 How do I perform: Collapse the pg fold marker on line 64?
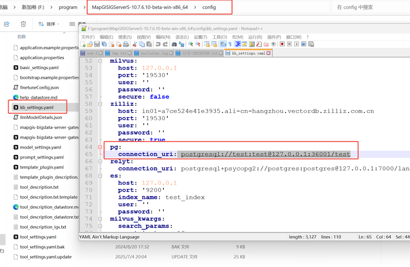pyautogui.click(x=100, y=147)
